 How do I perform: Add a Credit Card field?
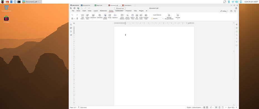[x=141, y=17]
